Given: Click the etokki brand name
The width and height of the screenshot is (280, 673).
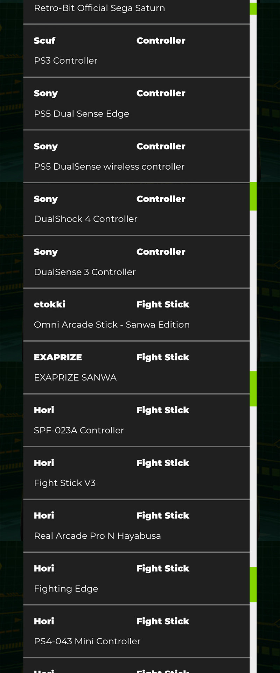Looking at the screenshot, I should [49, 304].
